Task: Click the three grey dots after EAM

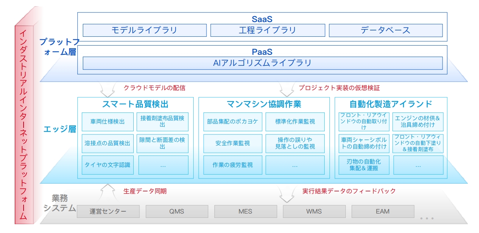Action: click(x=427, y=219)
